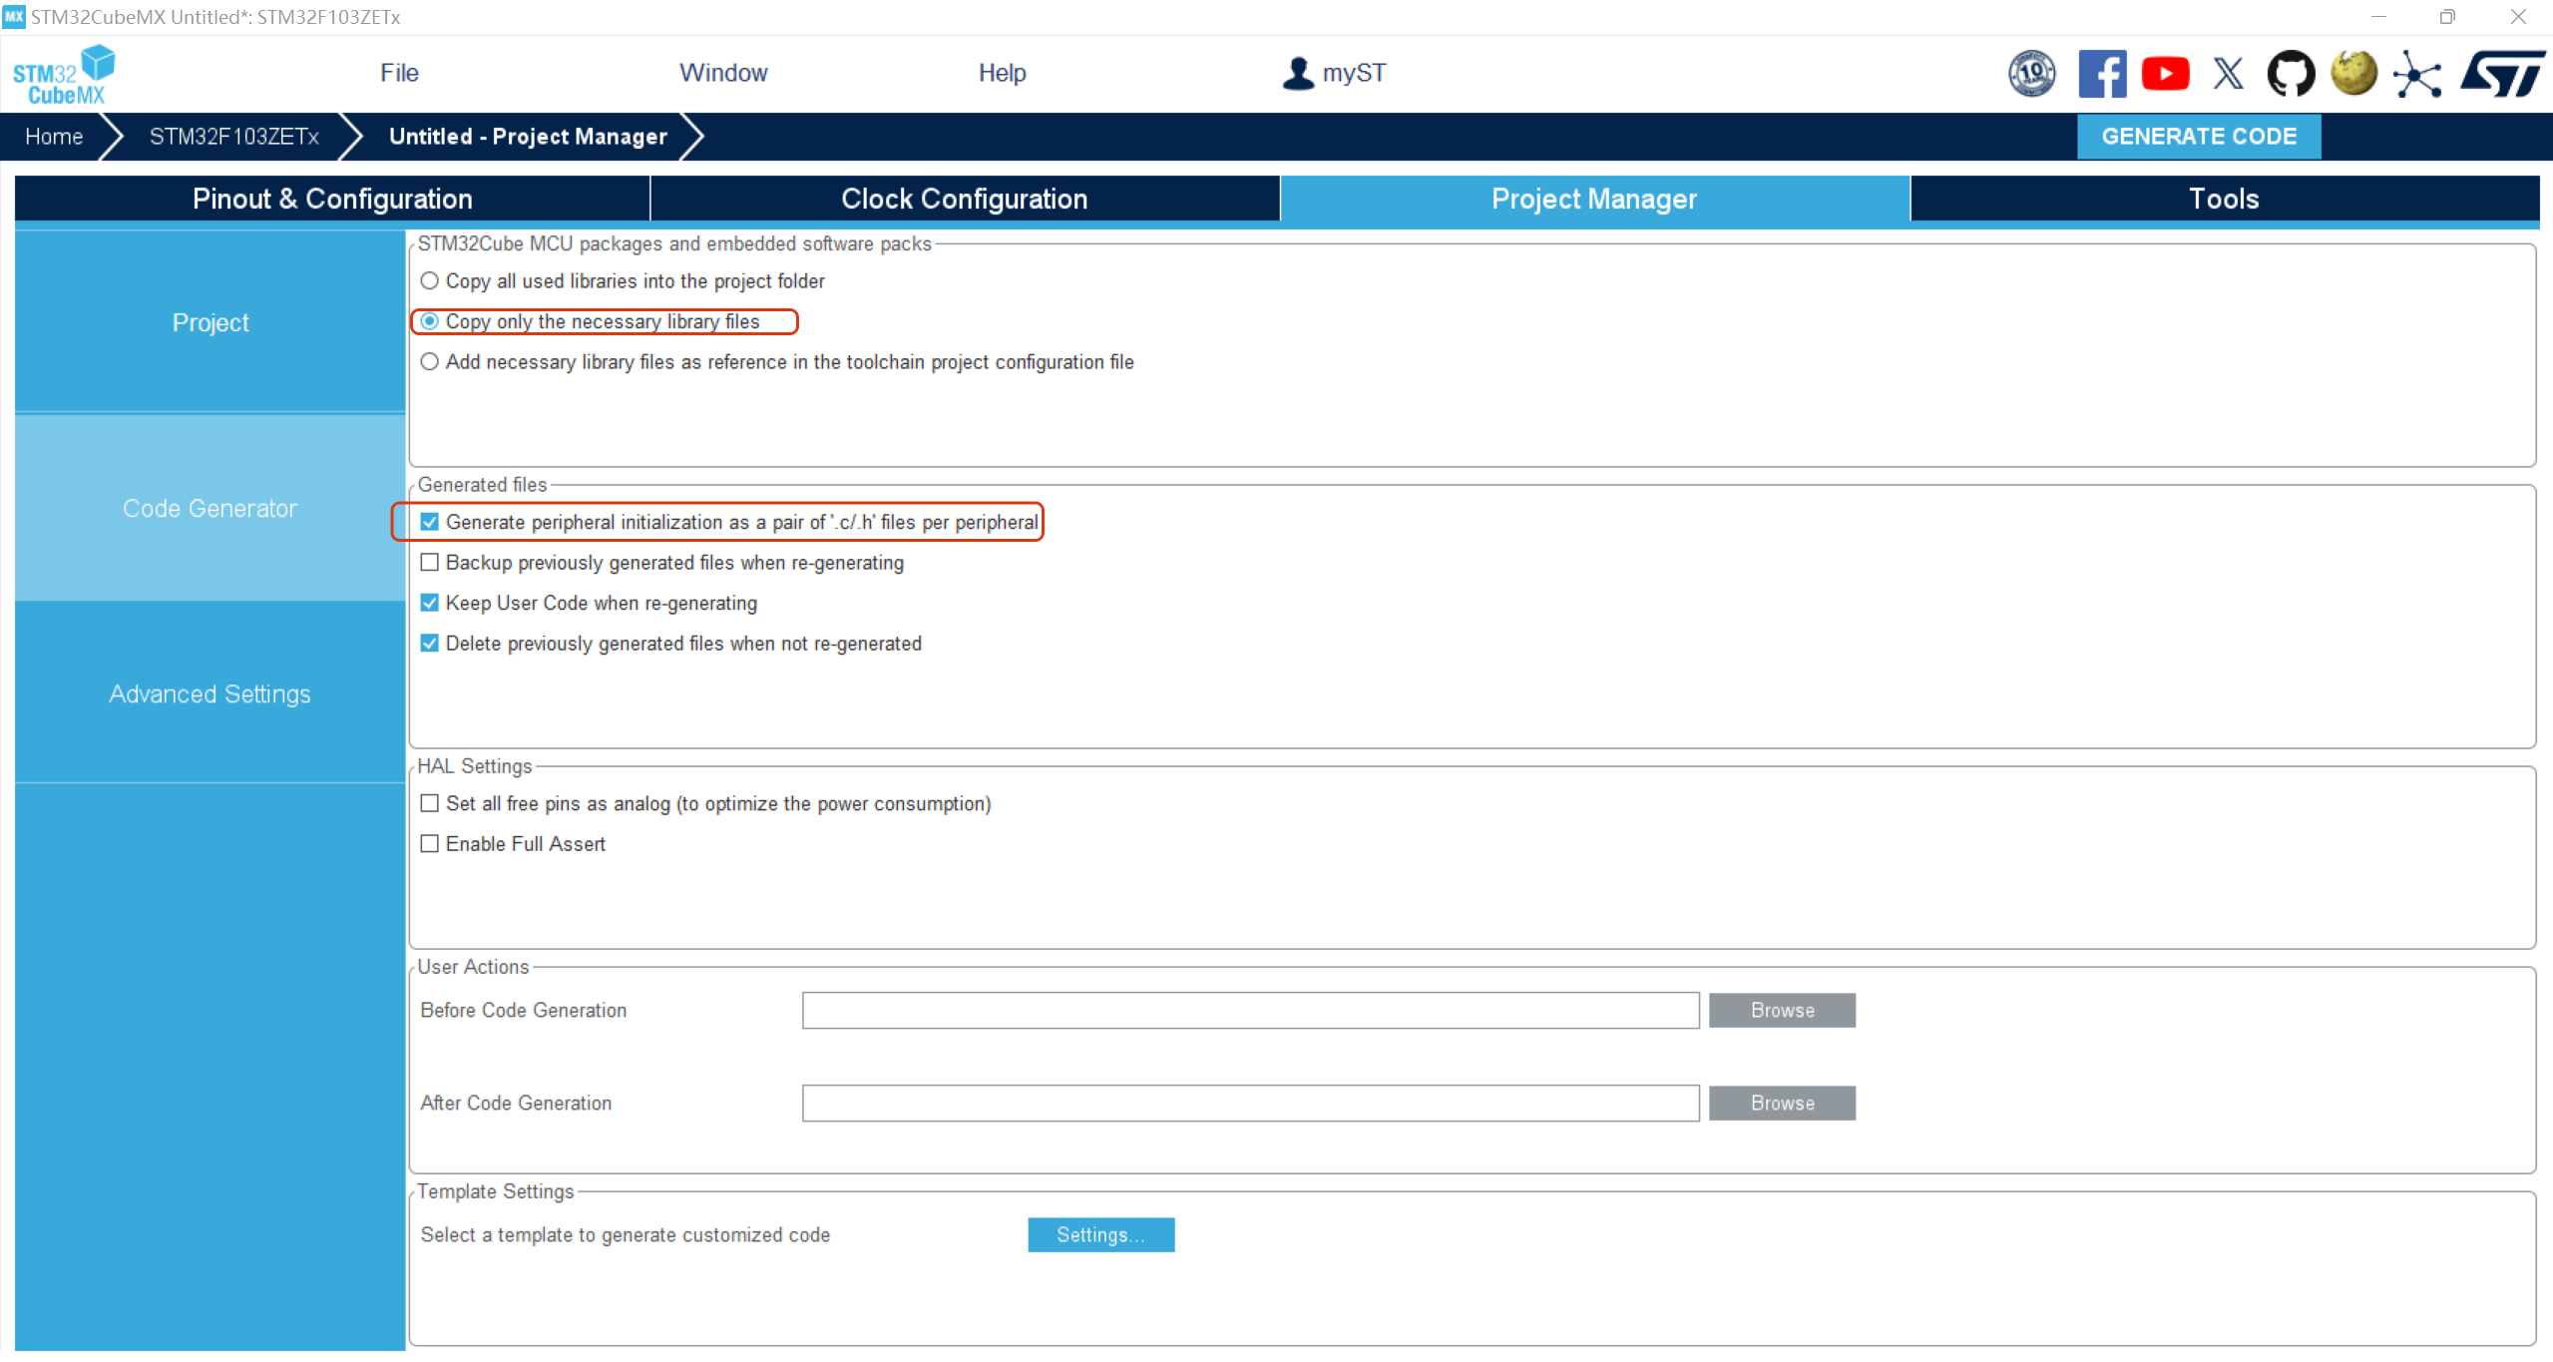
Task: Open Advanced Settings side panel
Action: click(x=210, y=693)
